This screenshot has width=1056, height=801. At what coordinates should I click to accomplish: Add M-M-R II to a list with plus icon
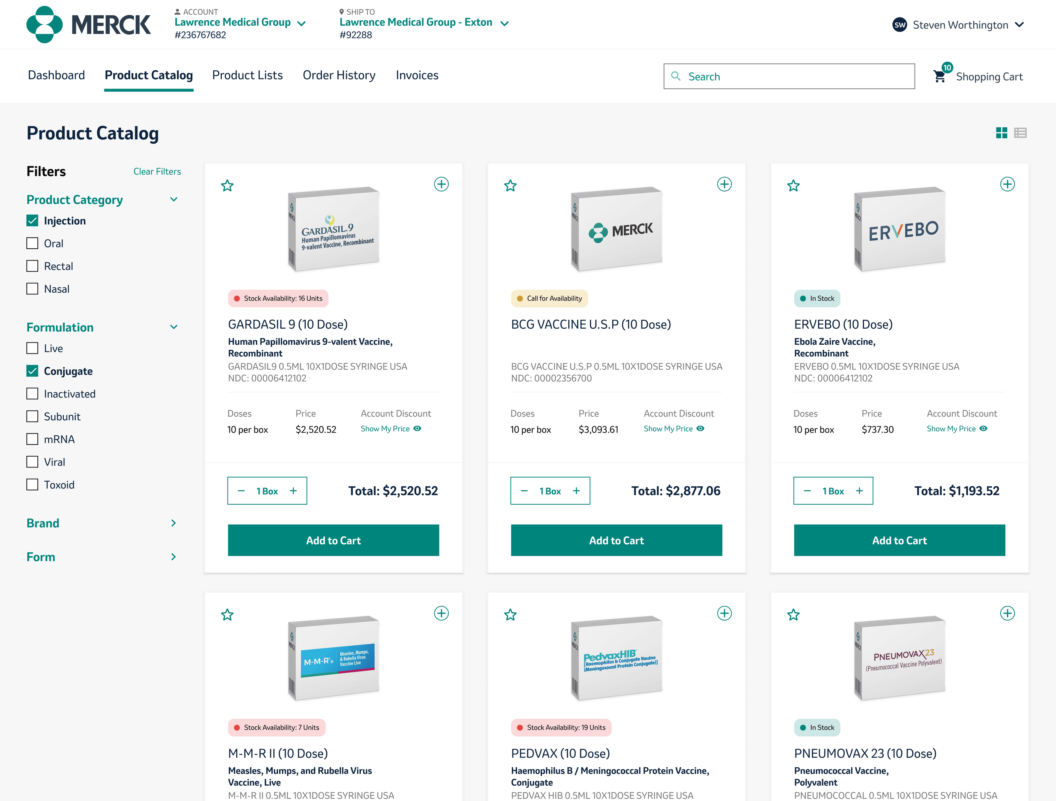tap(441, 613)
